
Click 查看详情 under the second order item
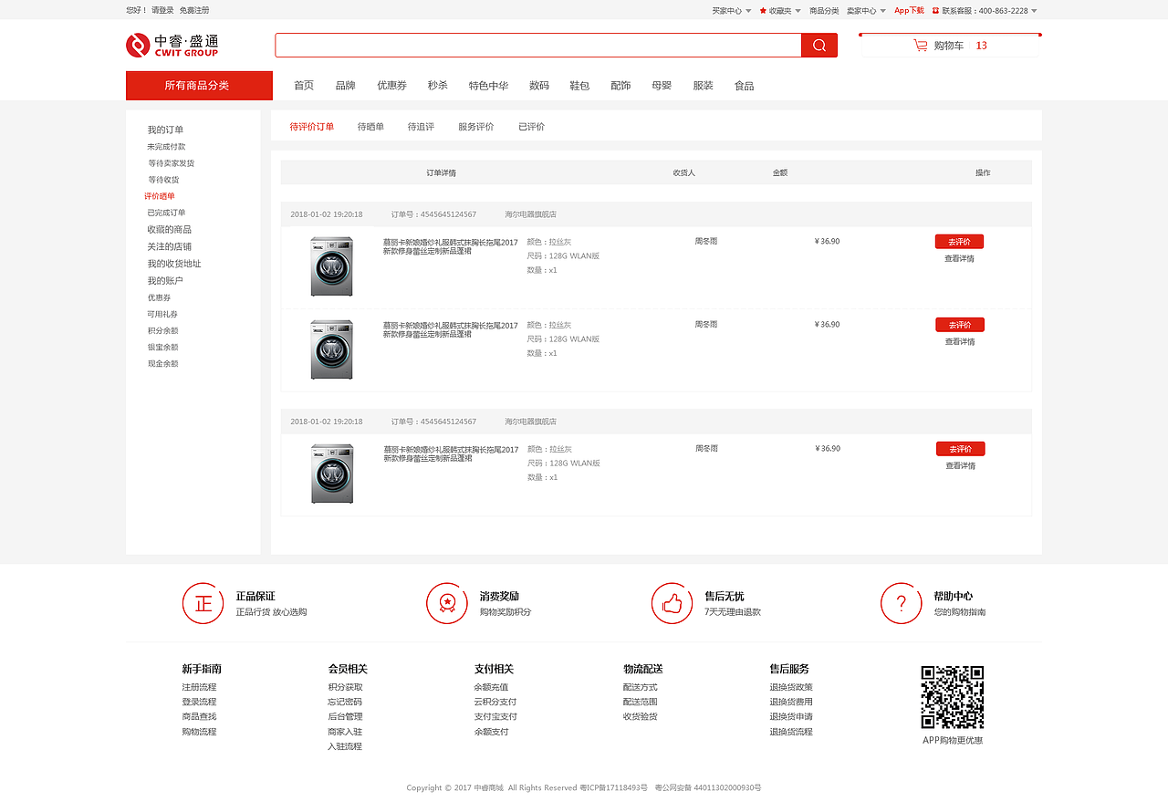pyautogui.click(x=960, y=341)
